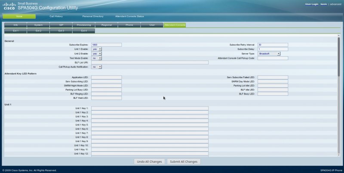Open the Personal Directory tab
The image size is (344, 173).
(x=93, y=16)
